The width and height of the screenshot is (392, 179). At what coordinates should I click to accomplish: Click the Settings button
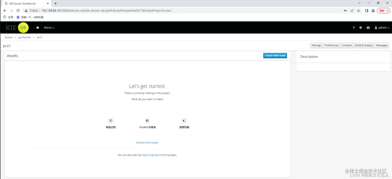click(x=316, y=45)
